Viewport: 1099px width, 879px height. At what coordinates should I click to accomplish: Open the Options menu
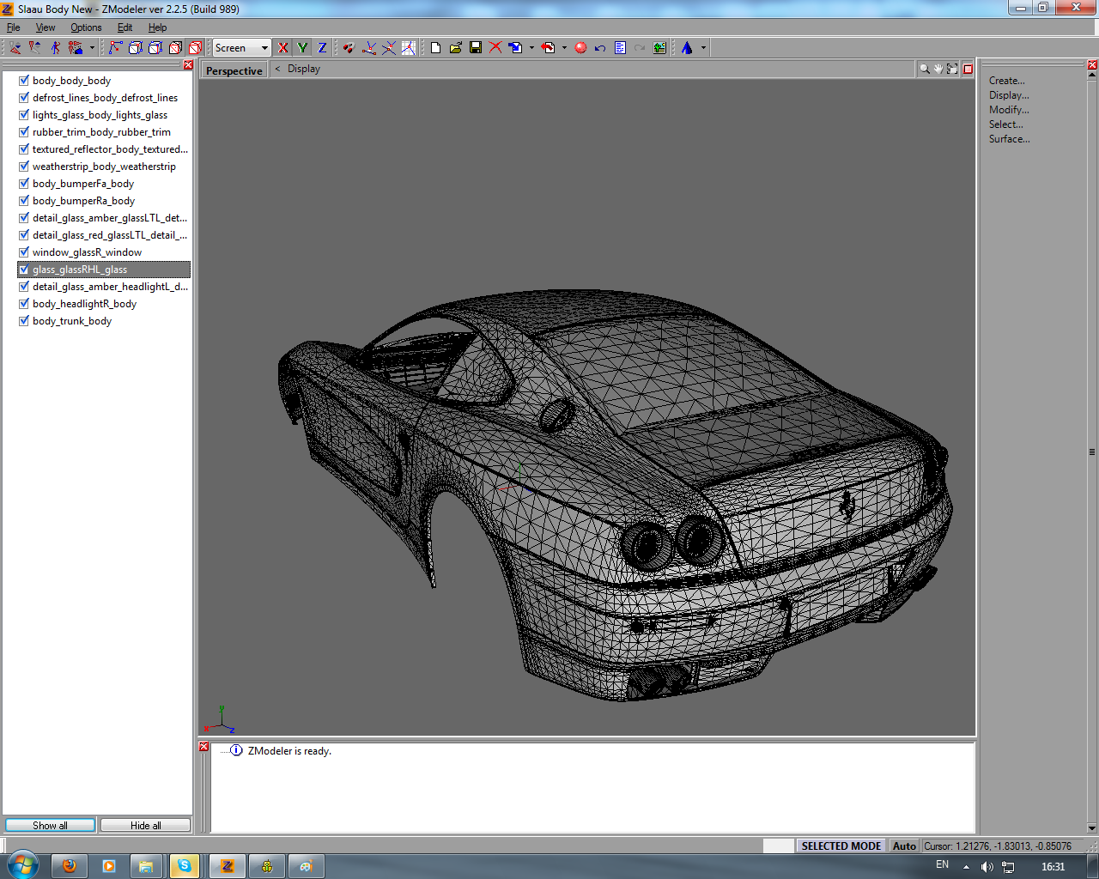(86, 27)
